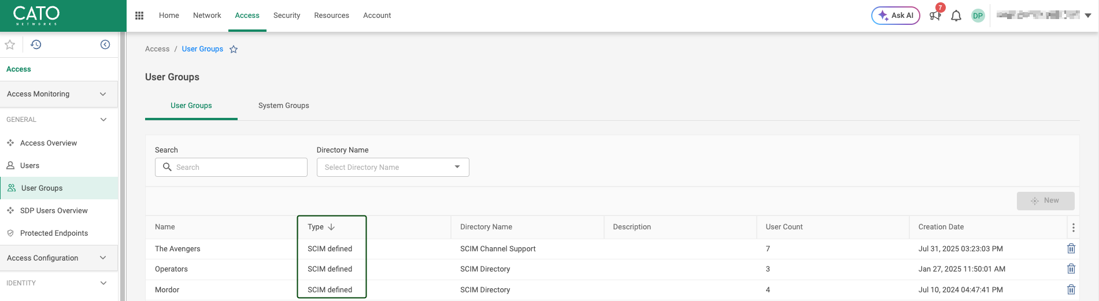Open the notifications bell

pos(956,16)
